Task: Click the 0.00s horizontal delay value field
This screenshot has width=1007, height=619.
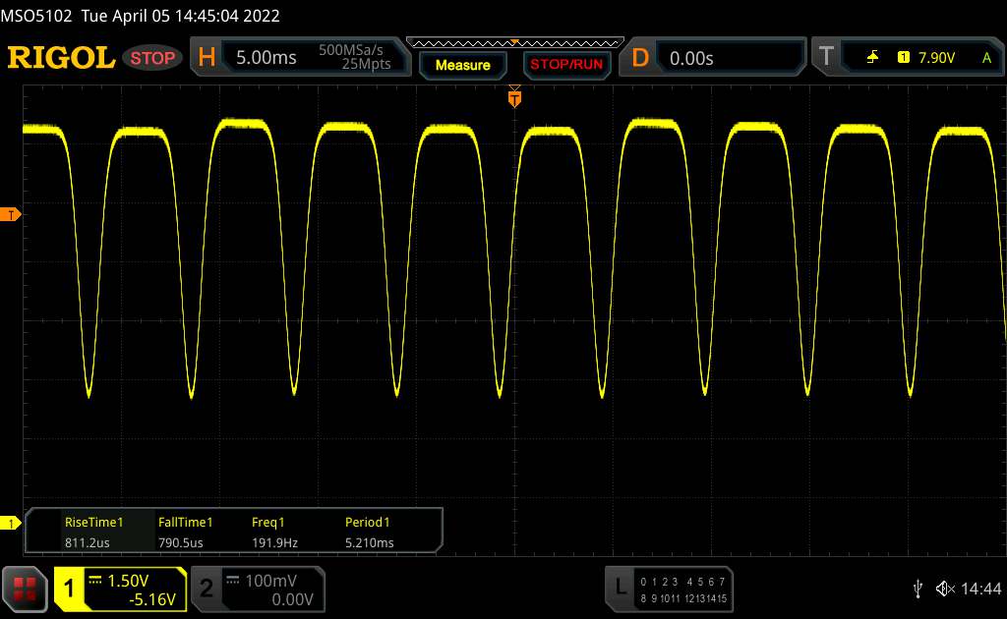Action: point(728,58)
